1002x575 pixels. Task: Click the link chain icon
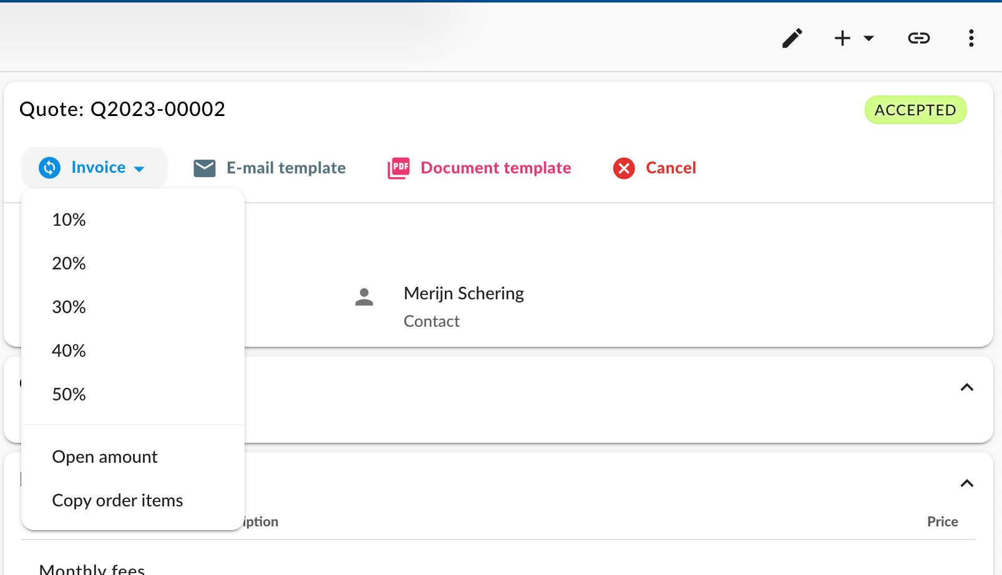[x=918, y=38]
